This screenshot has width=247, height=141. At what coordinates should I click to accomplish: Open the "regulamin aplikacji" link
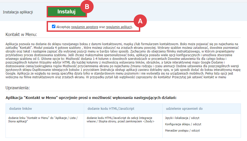[x=119, y=27]
